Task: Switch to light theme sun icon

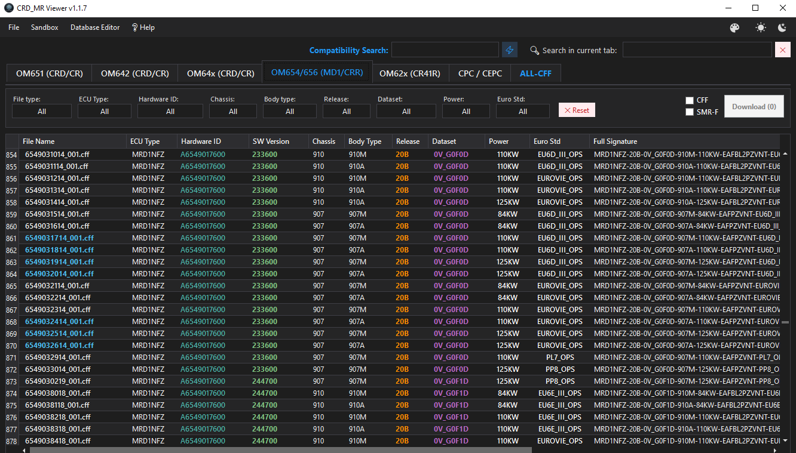Action: point(760,27)
